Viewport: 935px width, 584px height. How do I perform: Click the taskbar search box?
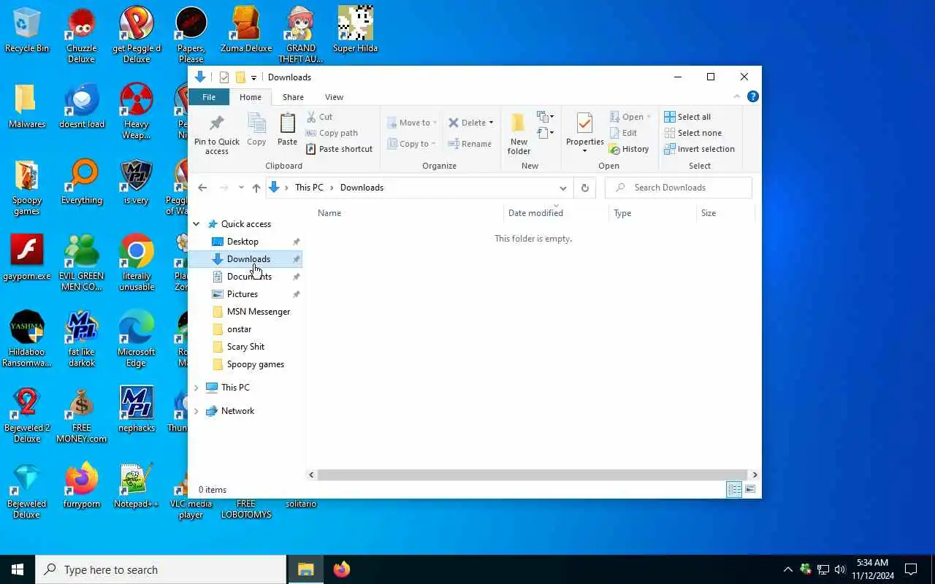coord(161,569)
